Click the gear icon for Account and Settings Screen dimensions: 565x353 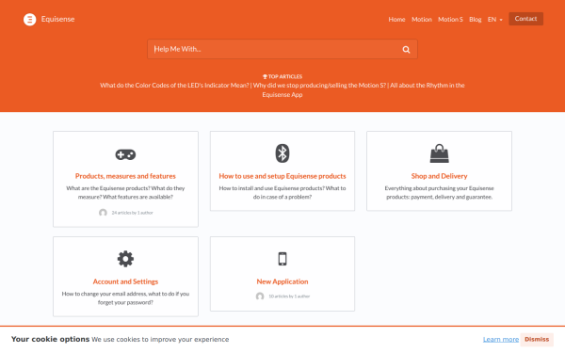tap(125, 259)
